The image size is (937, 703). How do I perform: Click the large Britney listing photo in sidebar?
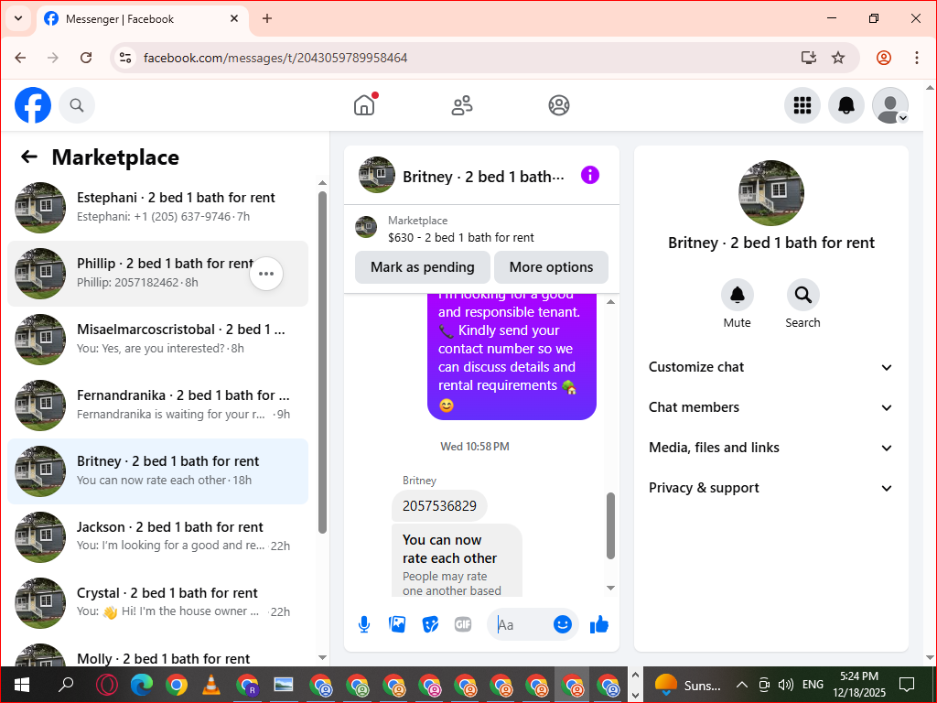[x=770, y=193]
